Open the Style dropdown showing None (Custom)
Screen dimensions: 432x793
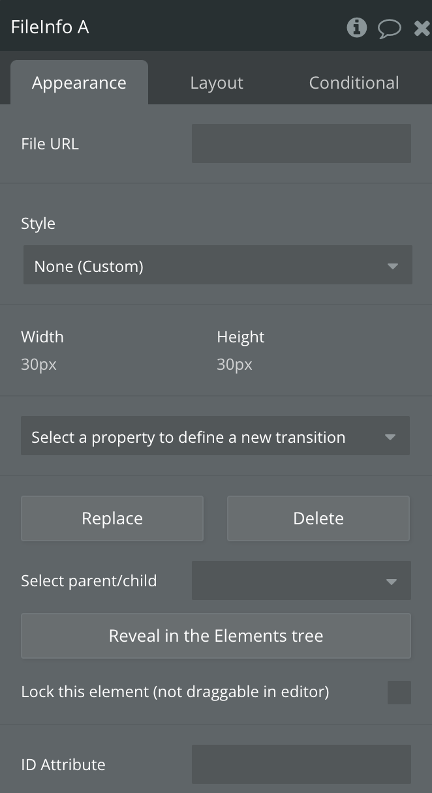pos(218,265)
